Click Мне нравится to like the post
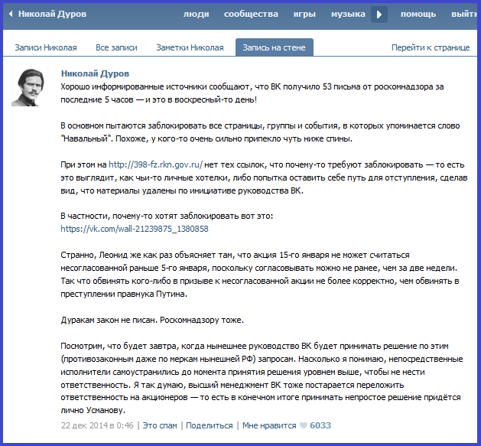This screenshot has width=481, height=446. click(269, 425)
